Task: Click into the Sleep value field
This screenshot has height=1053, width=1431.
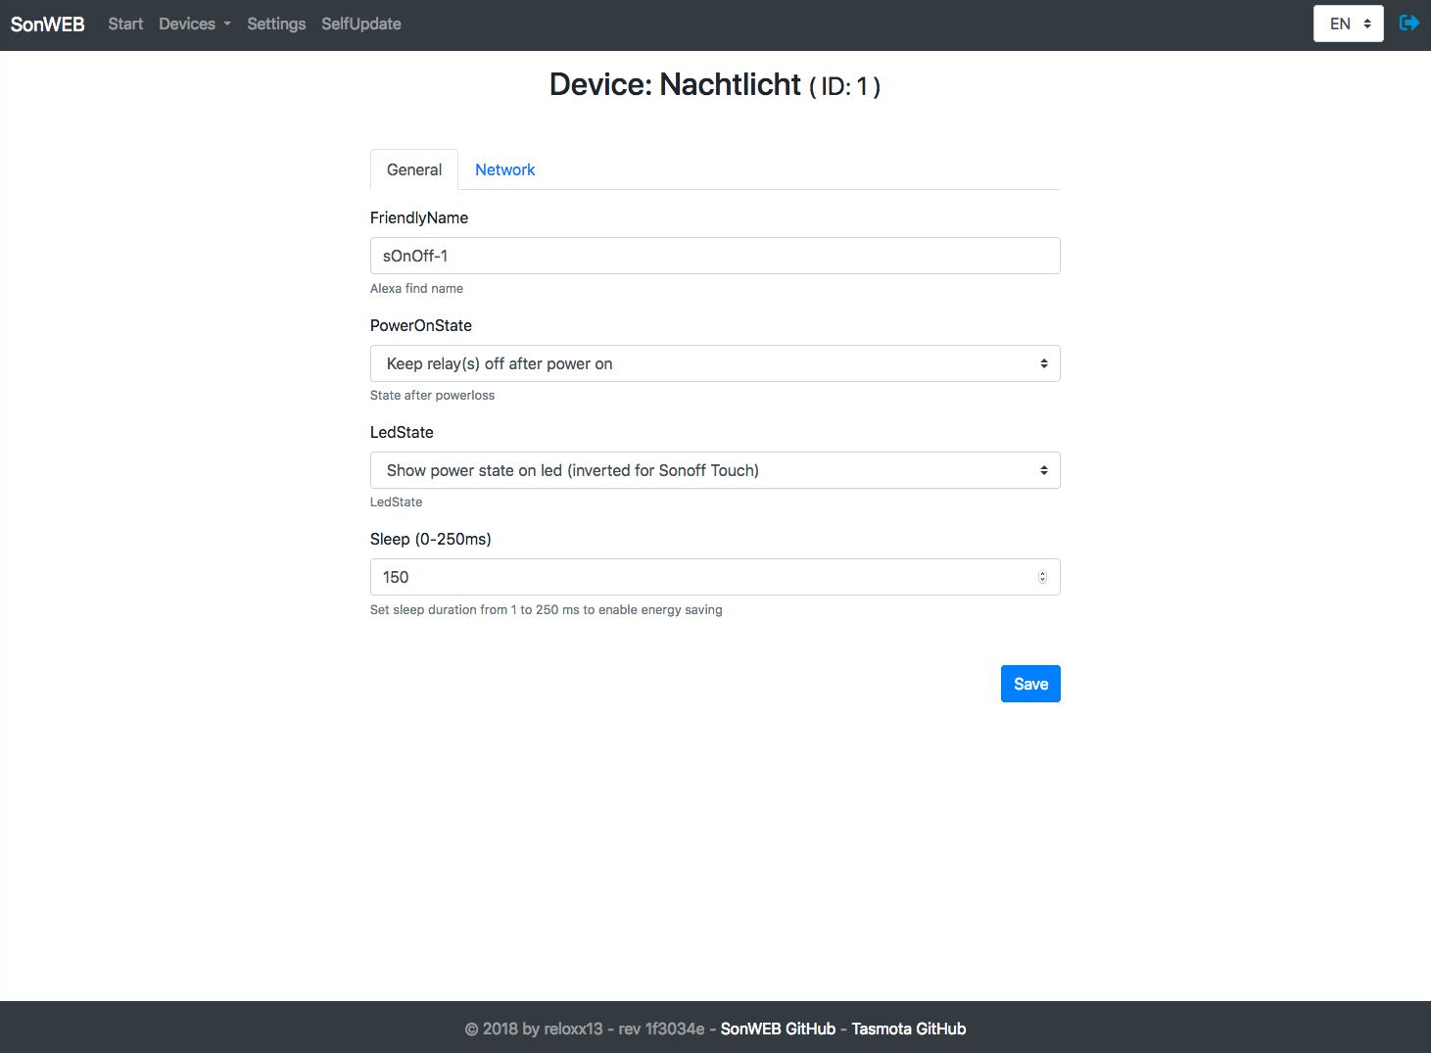Action: (715, 577)
